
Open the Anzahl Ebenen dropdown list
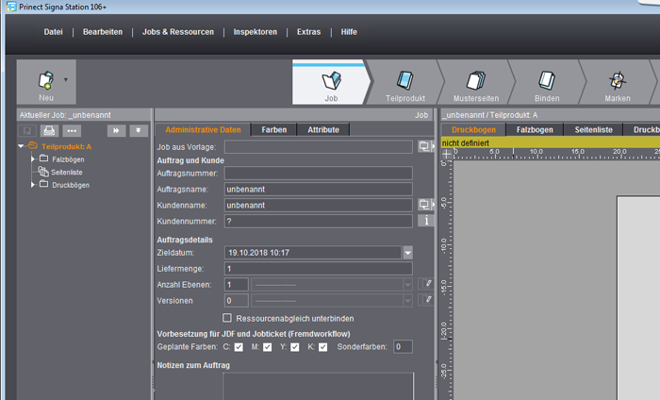[407, 285]
